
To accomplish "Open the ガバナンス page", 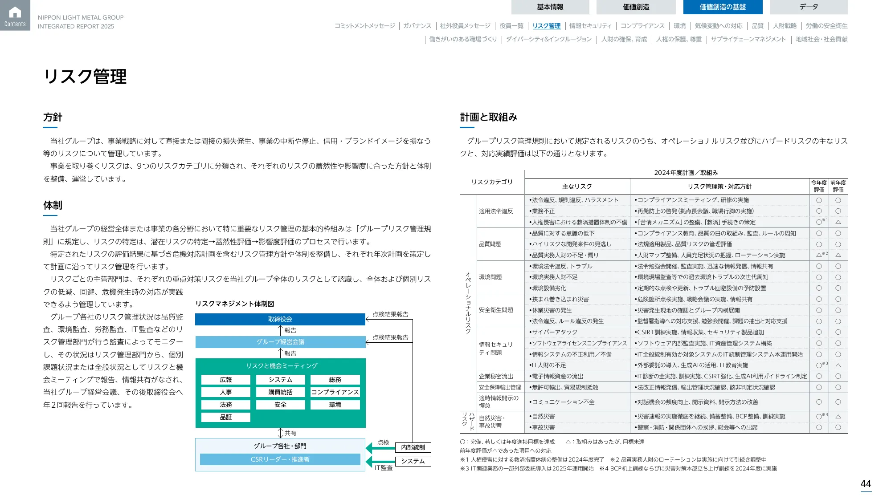I will (418, 26).
